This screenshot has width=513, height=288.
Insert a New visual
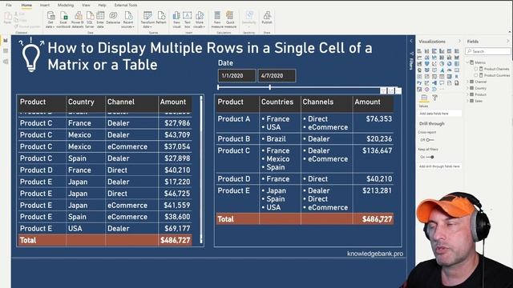[176, 19]
